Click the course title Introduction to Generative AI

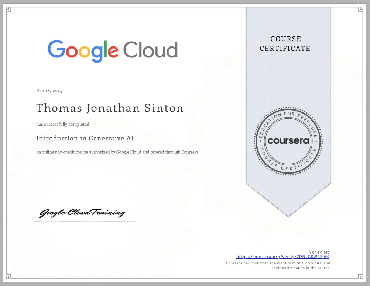(x=85, y=138)
